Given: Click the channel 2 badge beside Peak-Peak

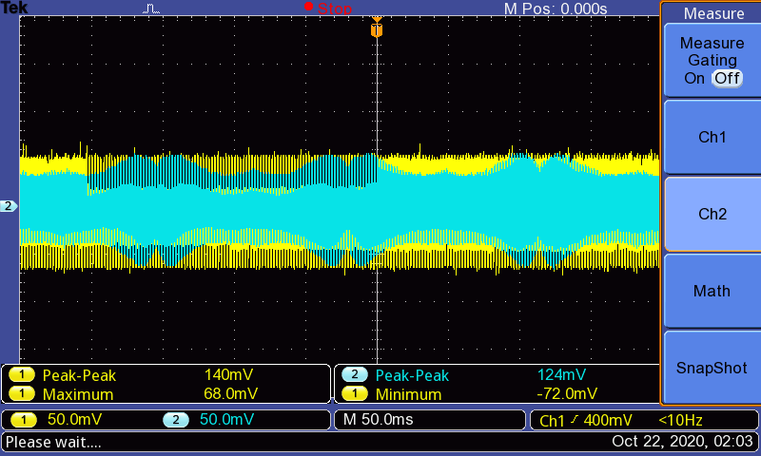Looking at the screenshot, I should point(354,374).
